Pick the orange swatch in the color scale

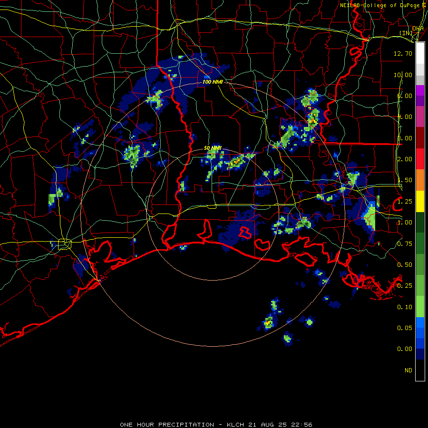pos(420,180)
